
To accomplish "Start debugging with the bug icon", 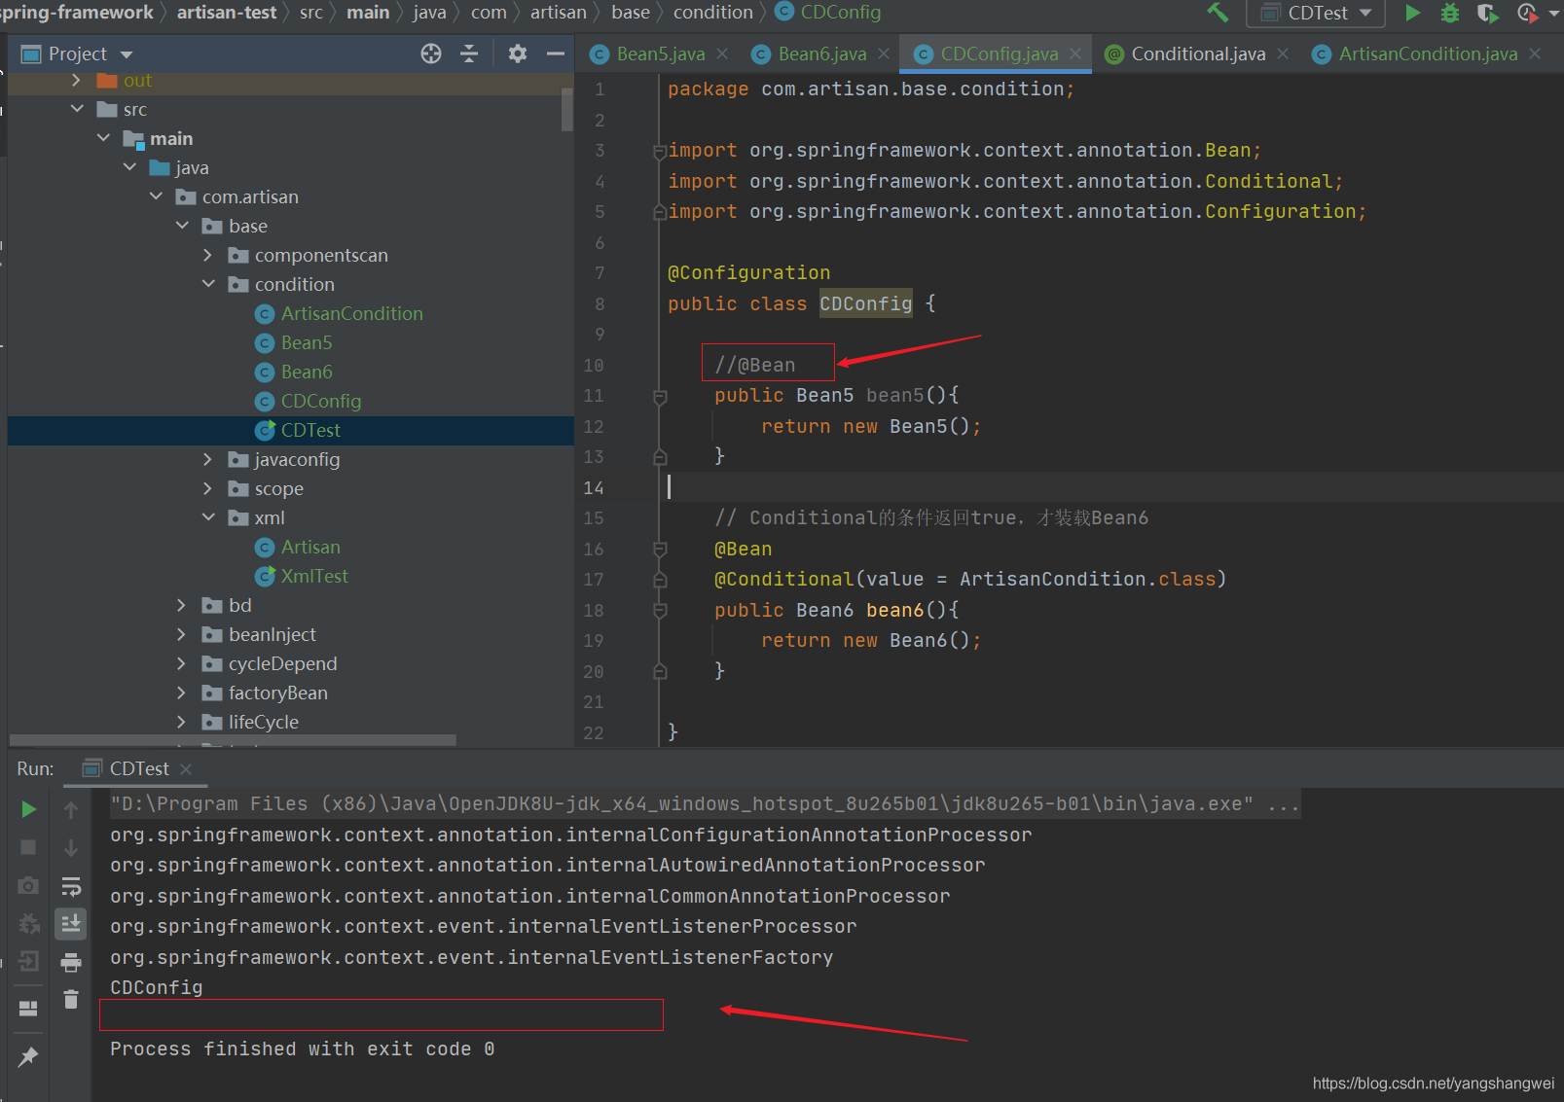I will pyautogui.click(x=1450, y=13).
